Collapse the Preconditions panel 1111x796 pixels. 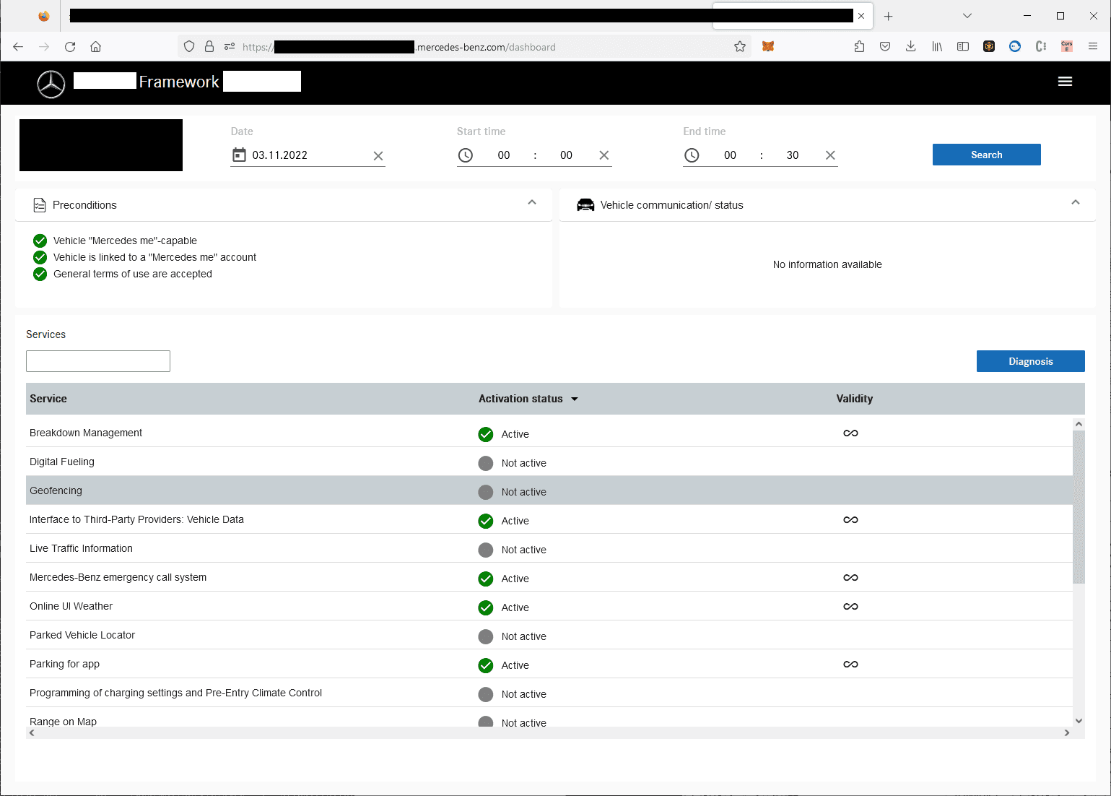[532, 203]
